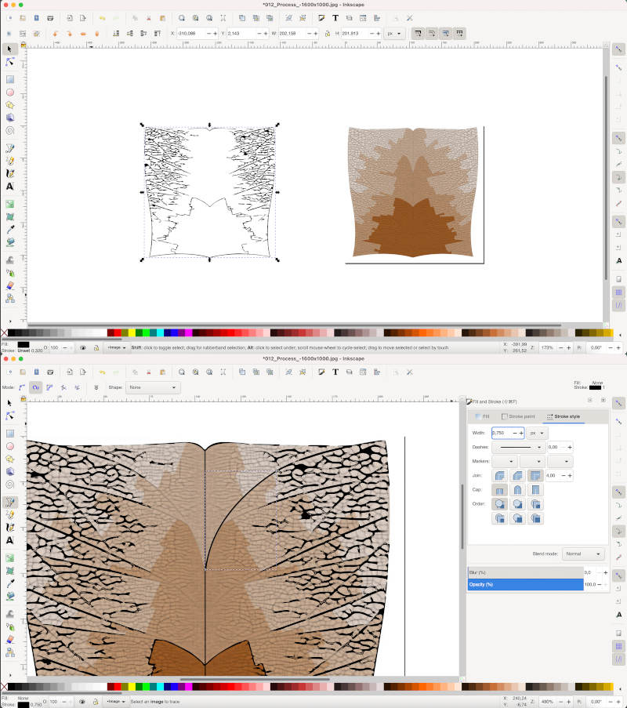This screenshot has height=708, width=627.
Task: Select the Rectangle tool in bottom window toolbox
Action: 9,434
